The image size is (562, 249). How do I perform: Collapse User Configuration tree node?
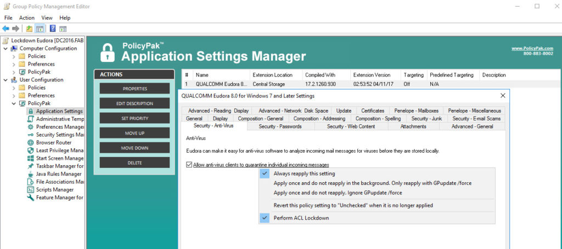click(x=5, y=80)
